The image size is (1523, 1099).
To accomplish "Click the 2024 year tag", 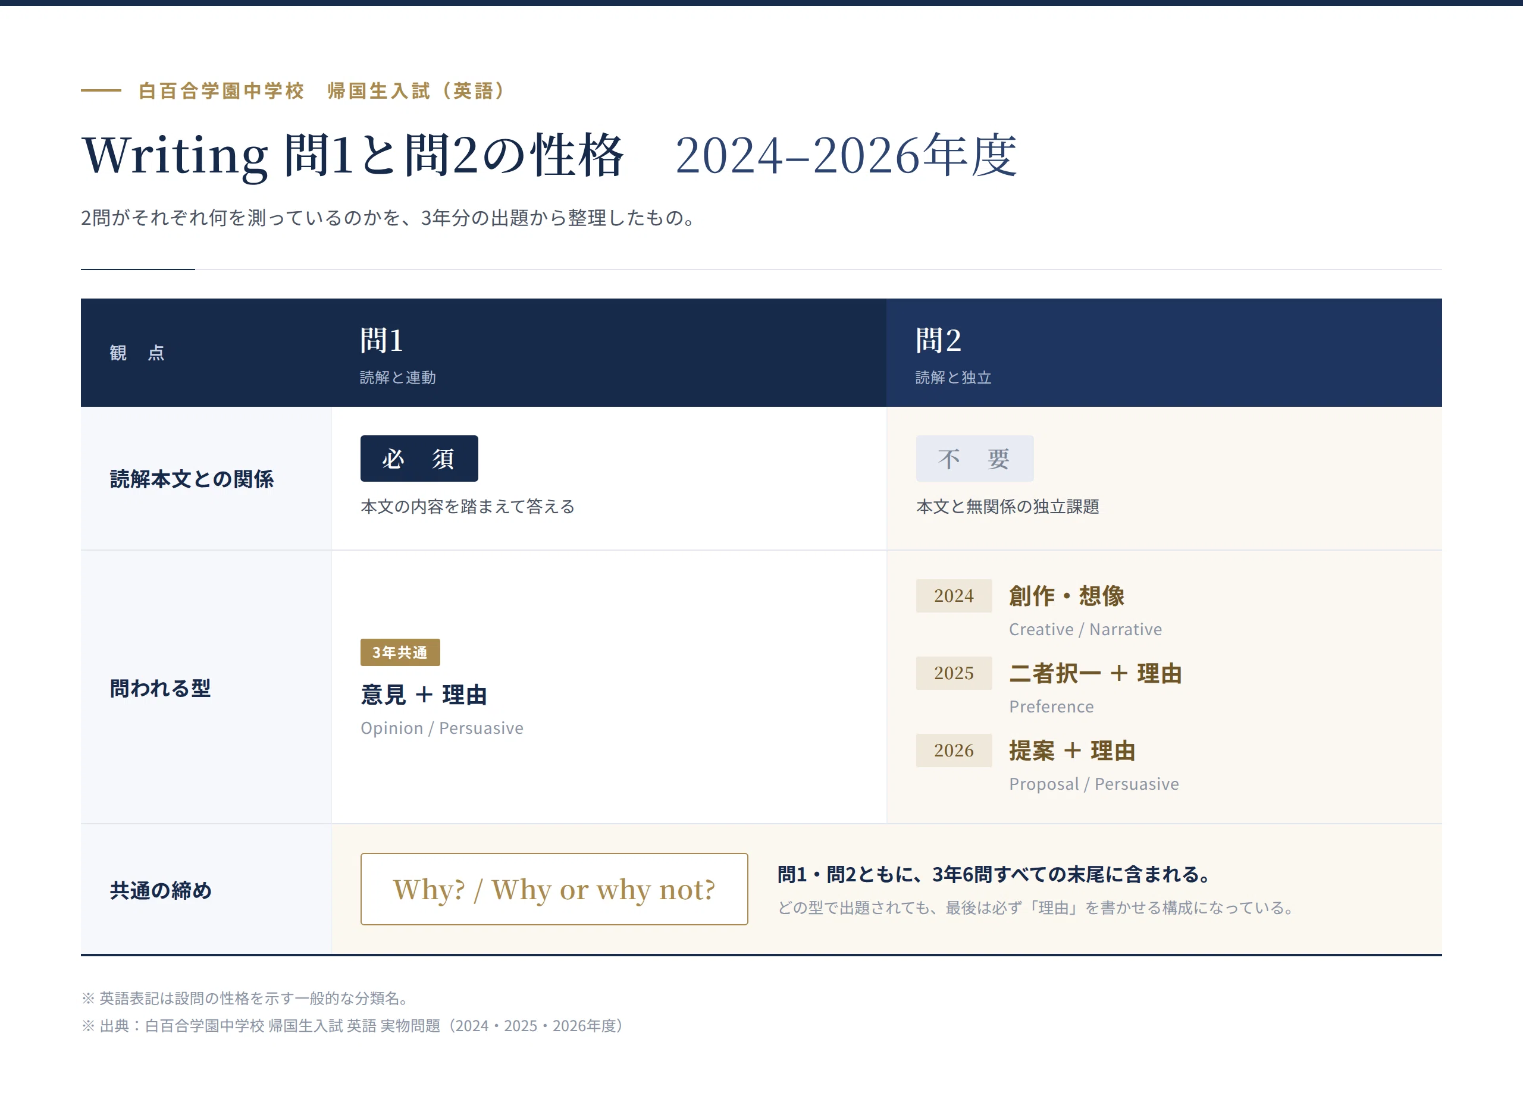I will click(x=954, y=595).
